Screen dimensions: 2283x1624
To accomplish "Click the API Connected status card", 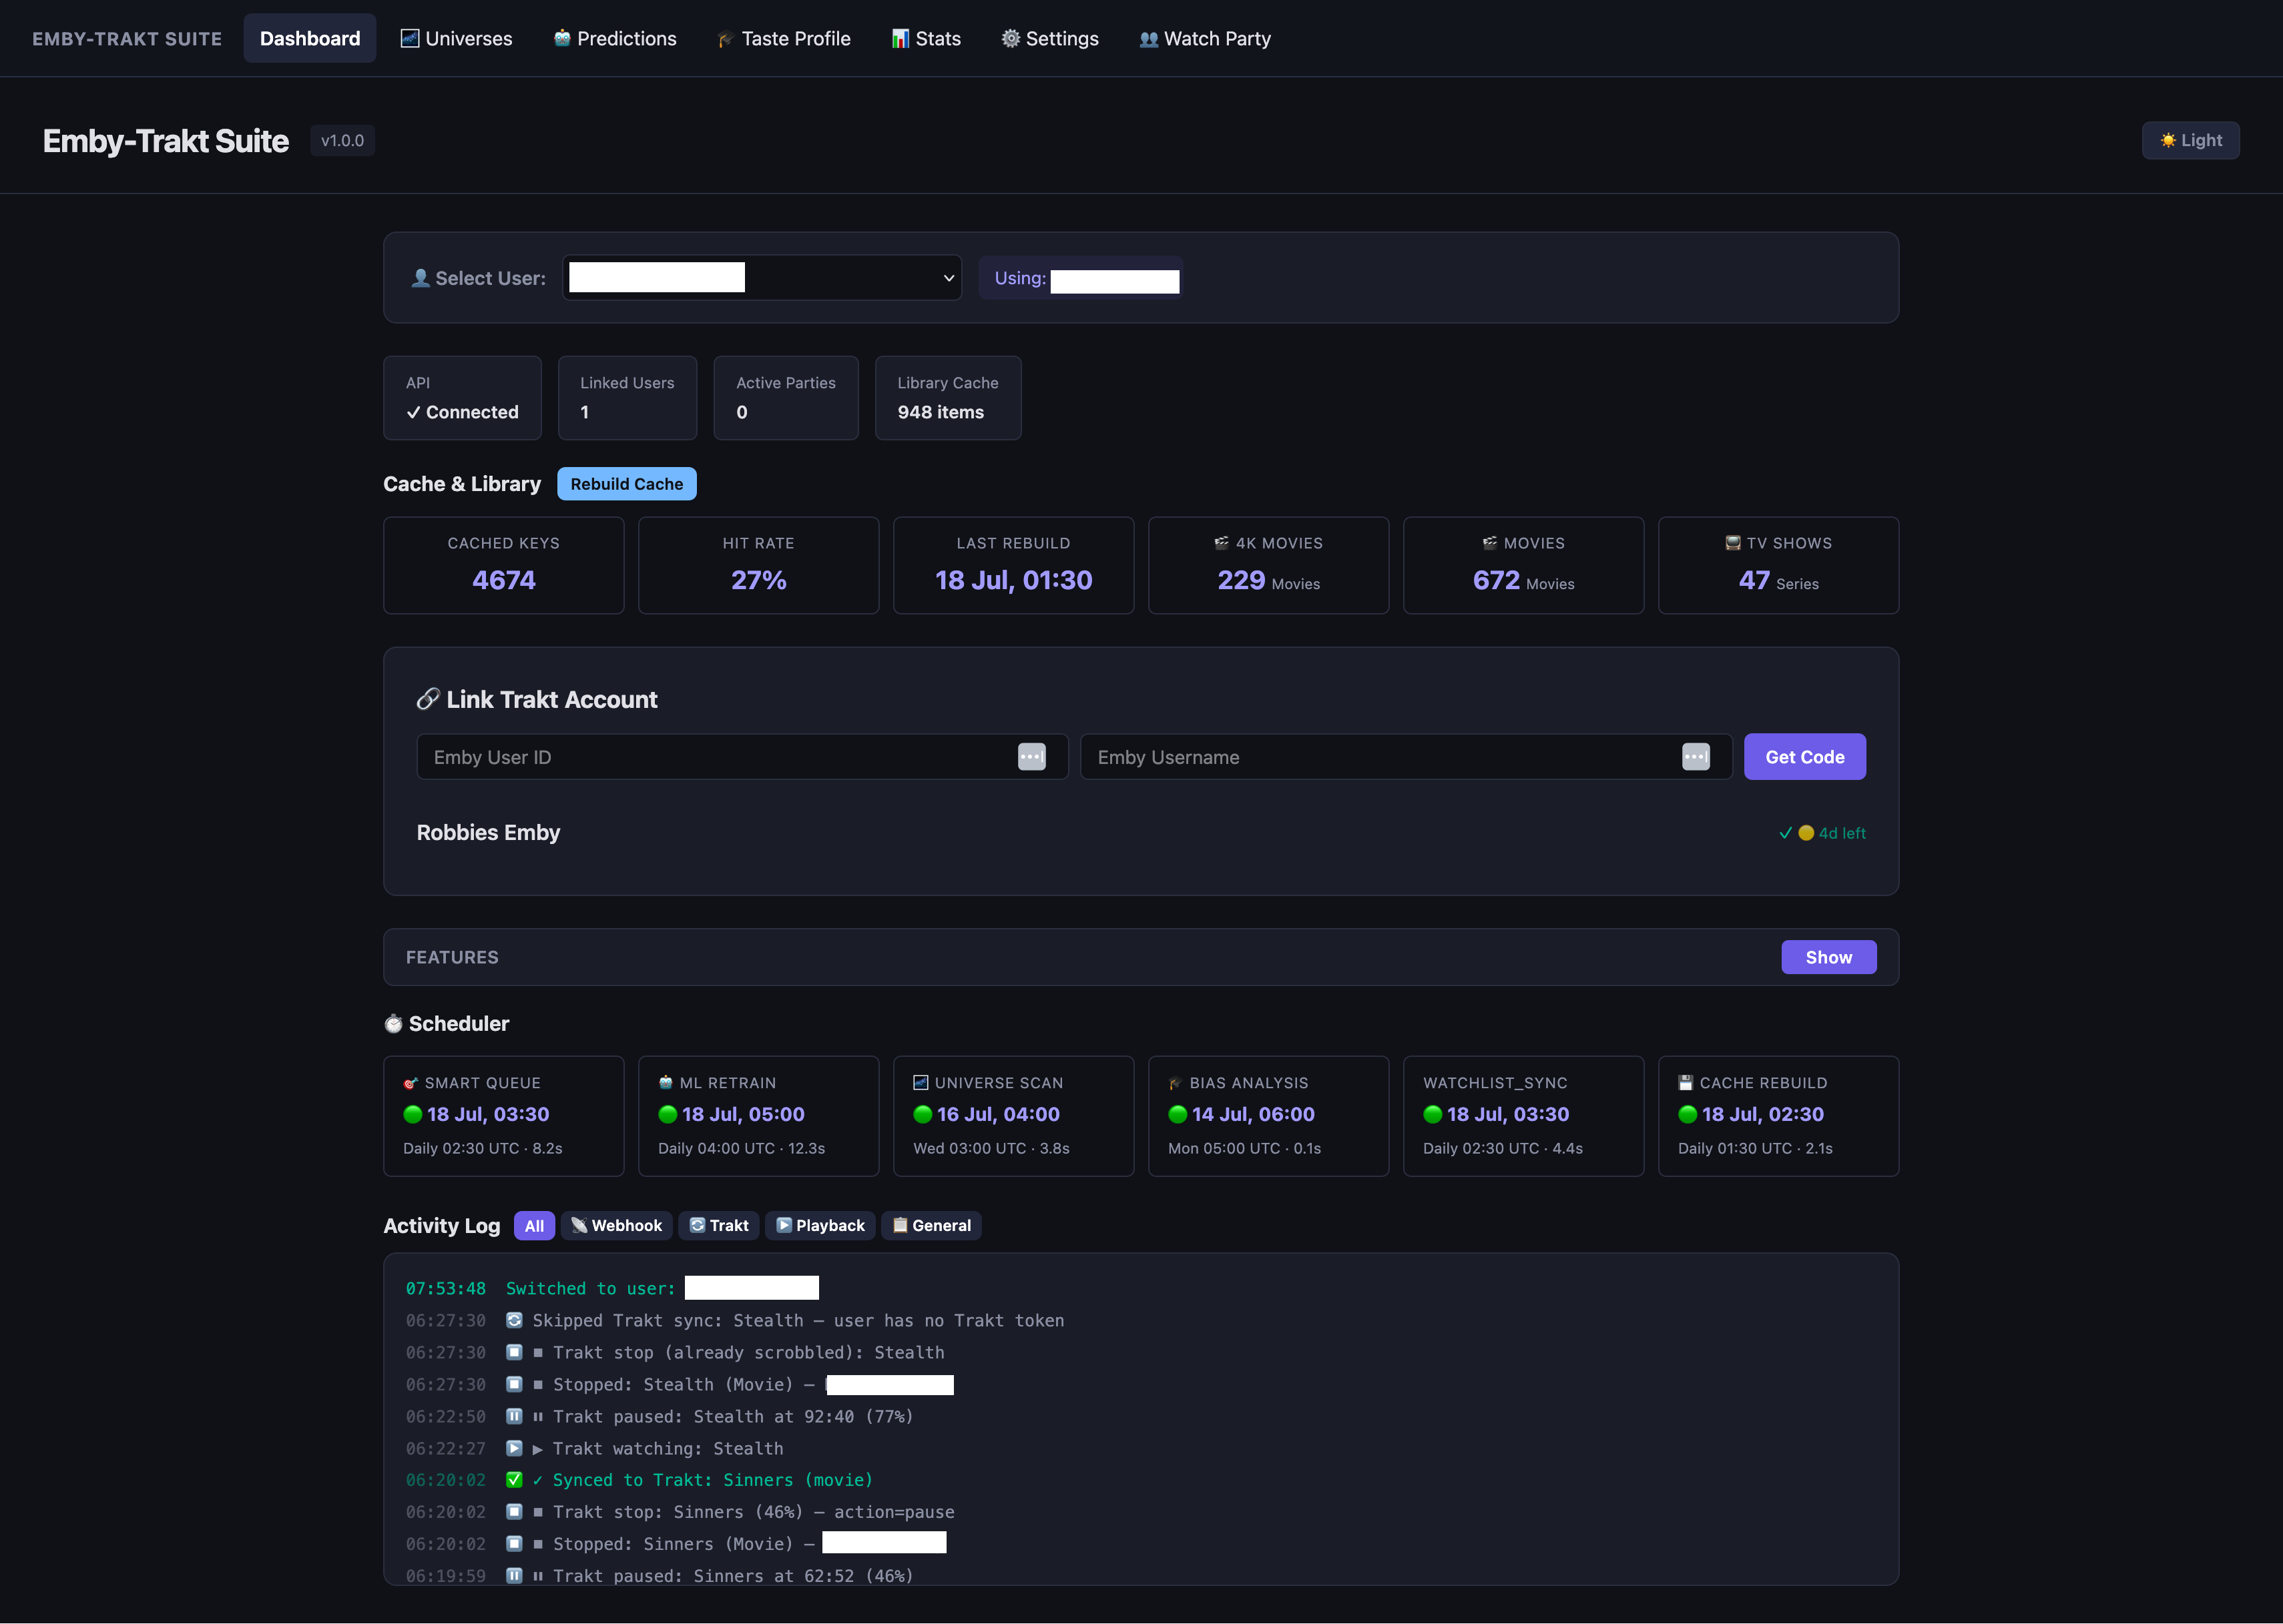I will (462, 398).
